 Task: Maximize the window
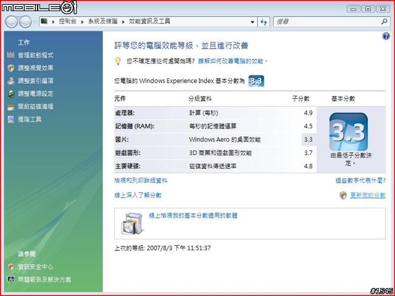click(x=368, y=9)
